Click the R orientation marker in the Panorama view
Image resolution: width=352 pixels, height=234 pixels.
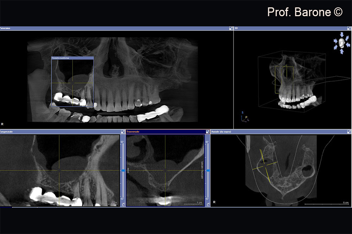coord(3,124)
